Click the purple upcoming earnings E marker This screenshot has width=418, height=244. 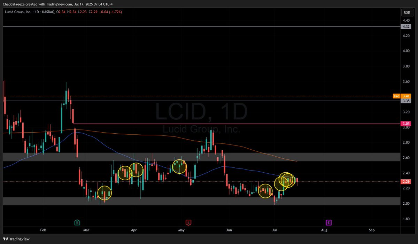328,222
